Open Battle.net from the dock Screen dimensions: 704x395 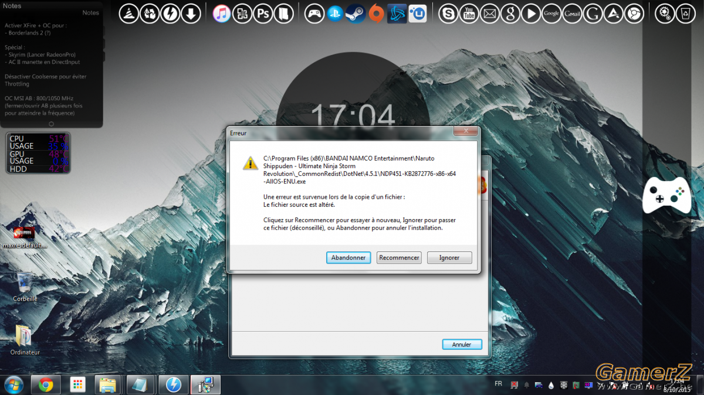tap(397, 13)
